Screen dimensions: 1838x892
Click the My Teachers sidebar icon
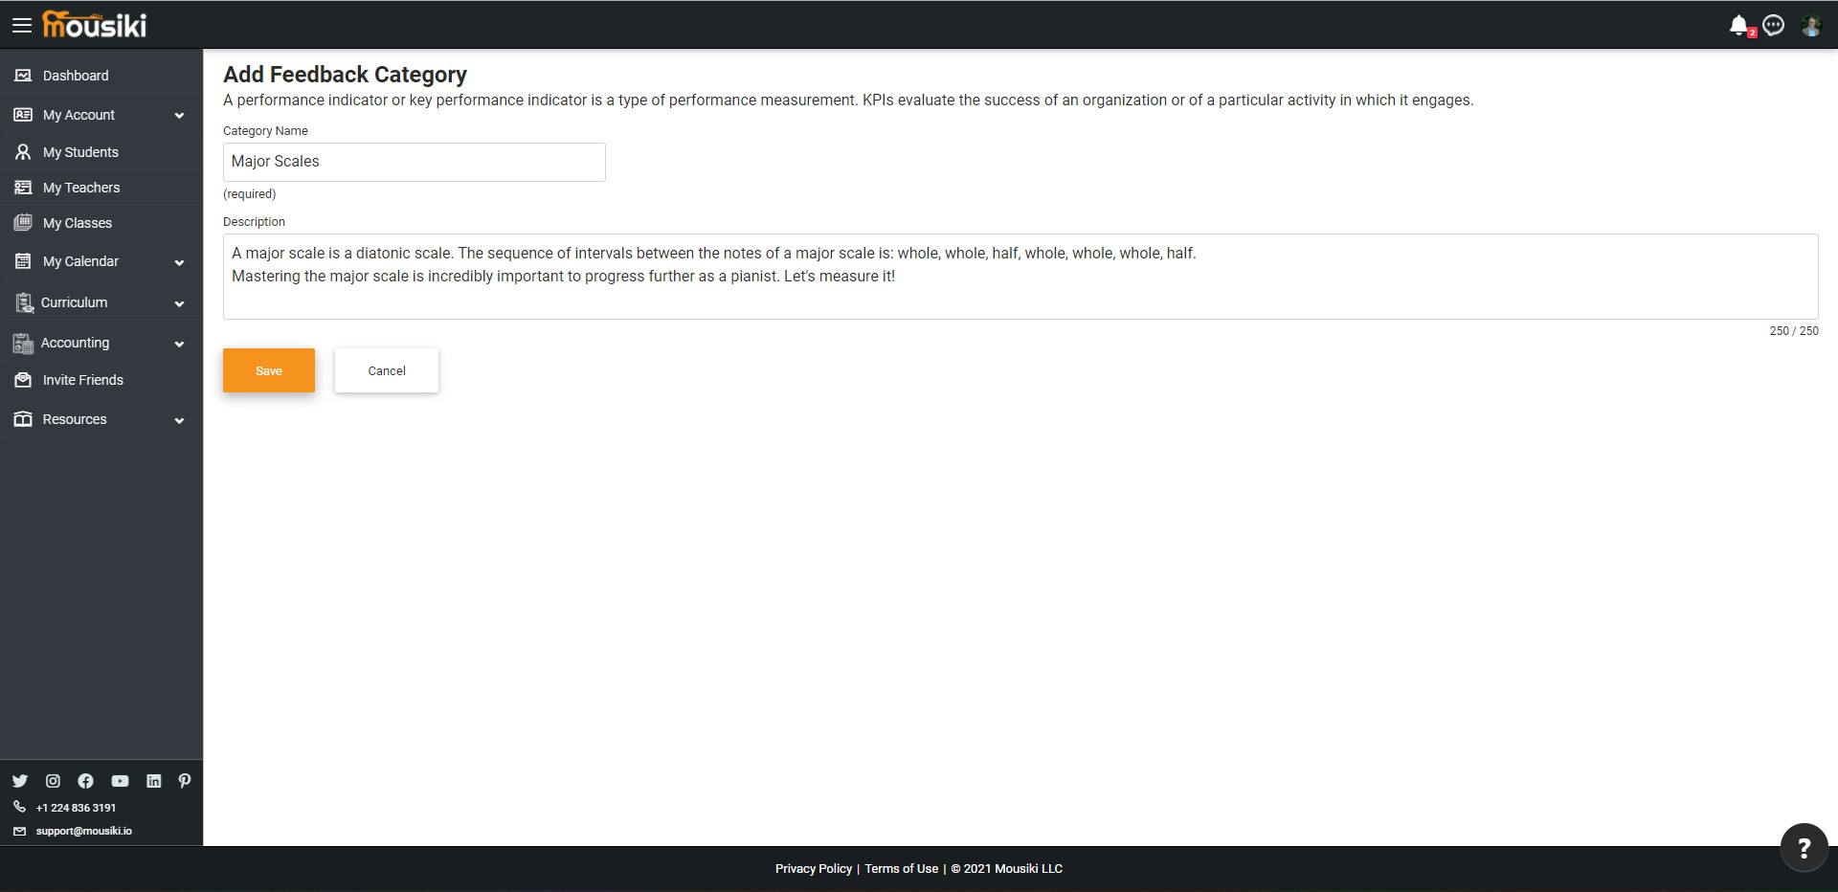(x=23, y=188)
